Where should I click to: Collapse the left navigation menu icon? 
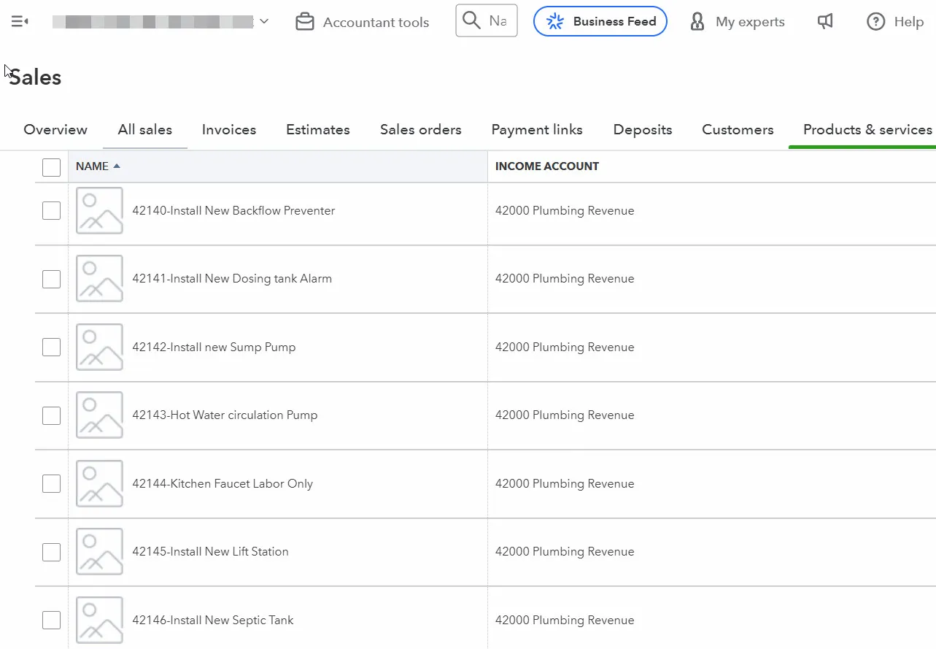20,22
